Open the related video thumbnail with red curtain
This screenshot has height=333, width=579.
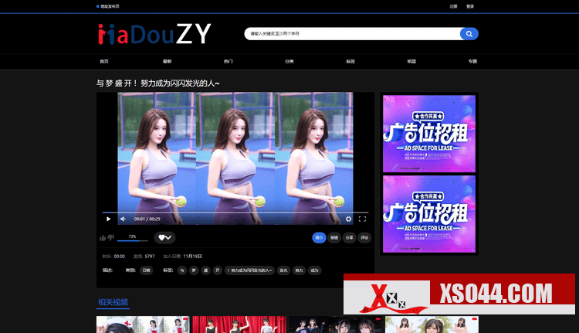point(239,325)
